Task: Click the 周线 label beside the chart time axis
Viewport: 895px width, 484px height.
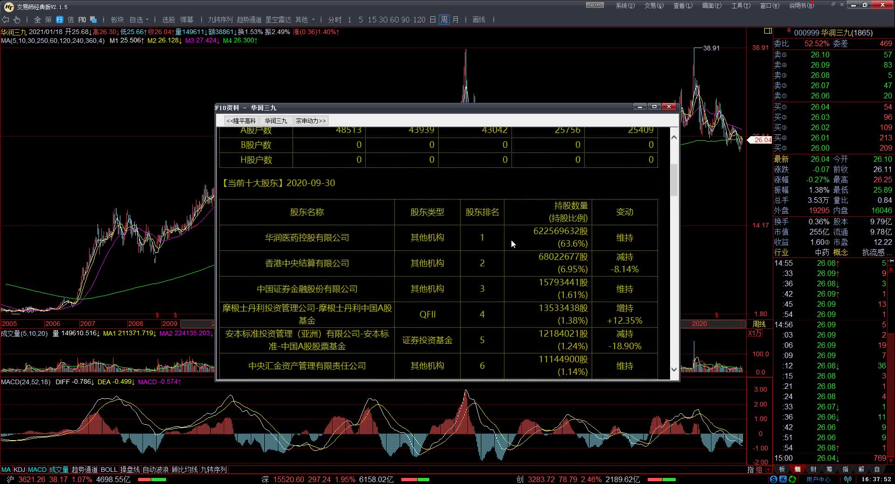Action: point(759,324)
